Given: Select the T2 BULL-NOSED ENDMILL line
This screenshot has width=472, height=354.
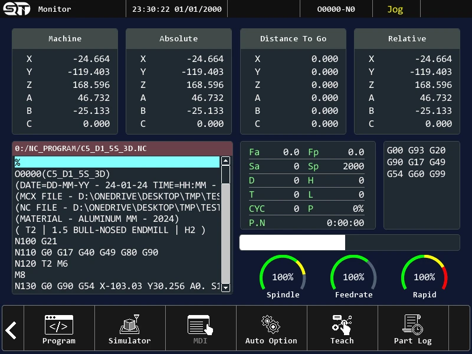Looking at the screenshot, I should pos(117,230).
